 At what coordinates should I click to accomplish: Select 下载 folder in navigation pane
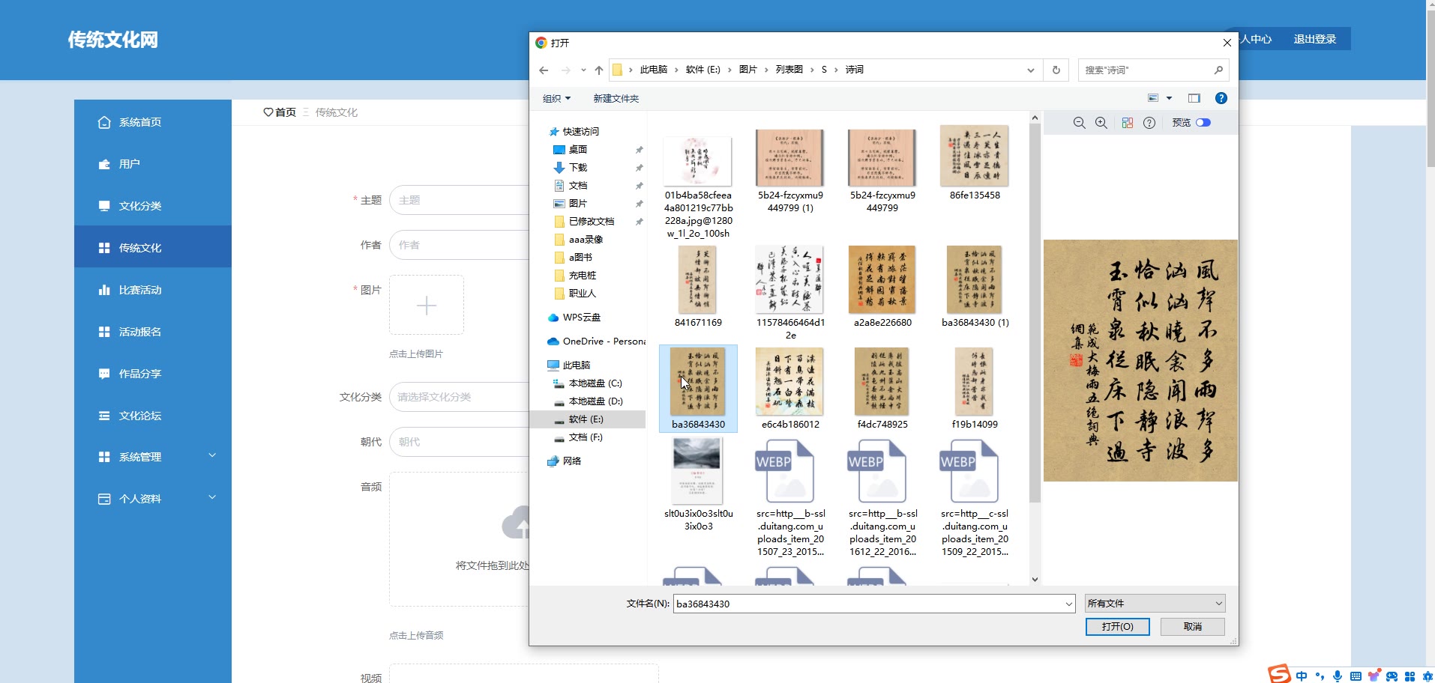[577, 168]
